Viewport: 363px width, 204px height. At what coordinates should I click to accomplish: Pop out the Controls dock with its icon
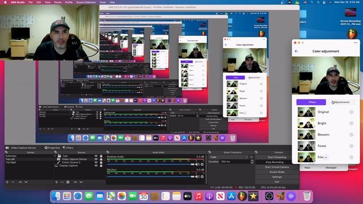coord(256,152)
